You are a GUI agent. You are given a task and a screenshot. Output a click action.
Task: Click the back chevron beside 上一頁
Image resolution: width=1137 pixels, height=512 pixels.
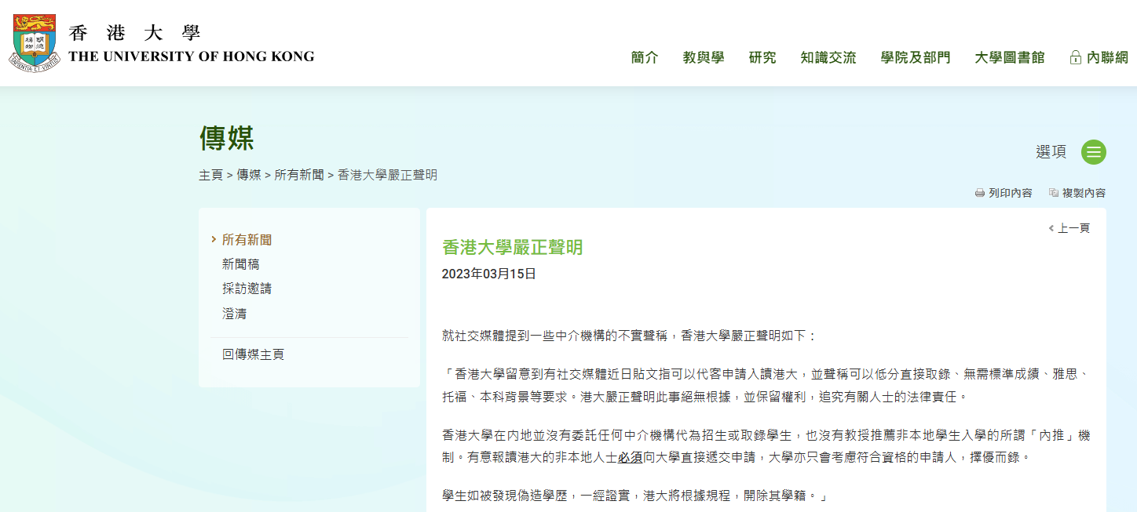point(1051,228)
